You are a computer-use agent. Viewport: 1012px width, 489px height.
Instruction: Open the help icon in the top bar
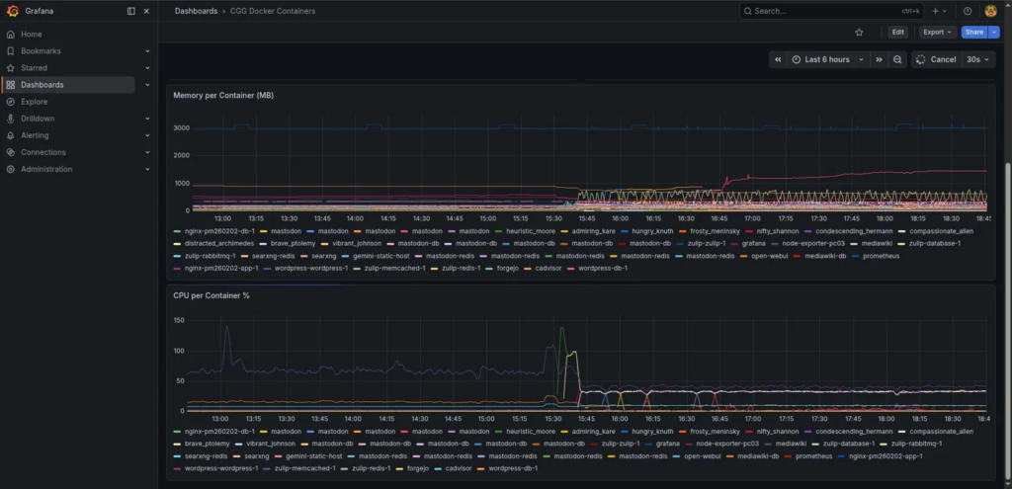968,11
